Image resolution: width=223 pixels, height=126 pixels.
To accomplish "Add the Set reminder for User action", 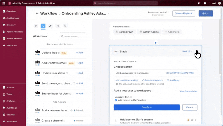I will 79,93.
